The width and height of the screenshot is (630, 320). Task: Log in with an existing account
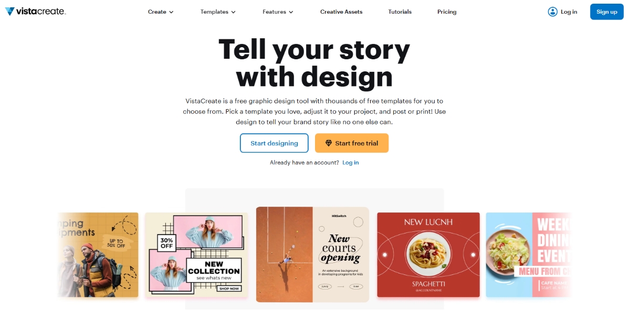(x=351, y=162)
